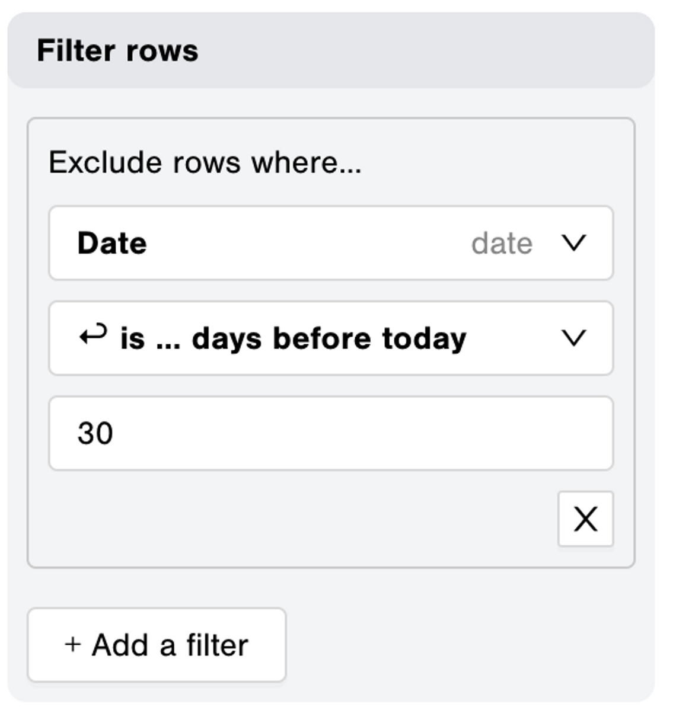Expand the condition chooser showing 'days before today'
Screen dimensions: 676x723
pos(332,338)
